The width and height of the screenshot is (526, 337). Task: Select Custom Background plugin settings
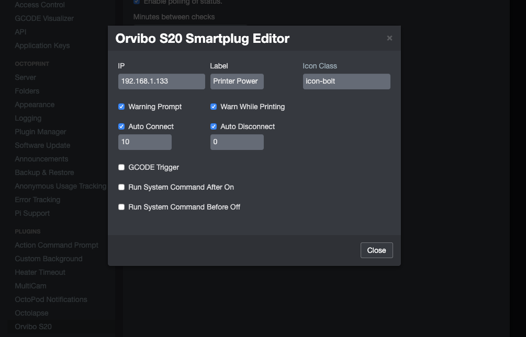tap(49, 259)
